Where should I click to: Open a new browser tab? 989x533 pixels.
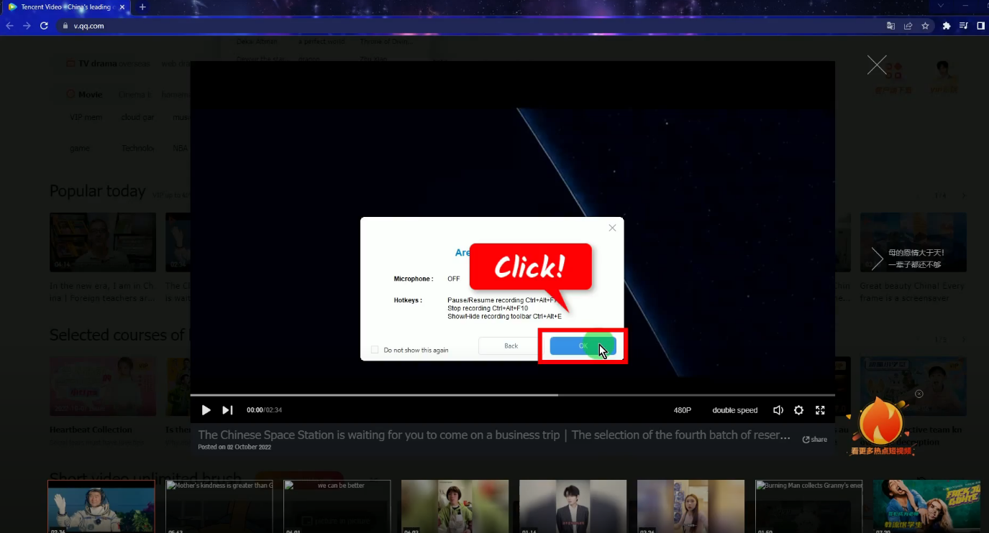[142, 7]
